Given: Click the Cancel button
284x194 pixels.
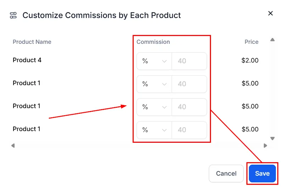Looking at the screenshot, I should pos(226,174).
